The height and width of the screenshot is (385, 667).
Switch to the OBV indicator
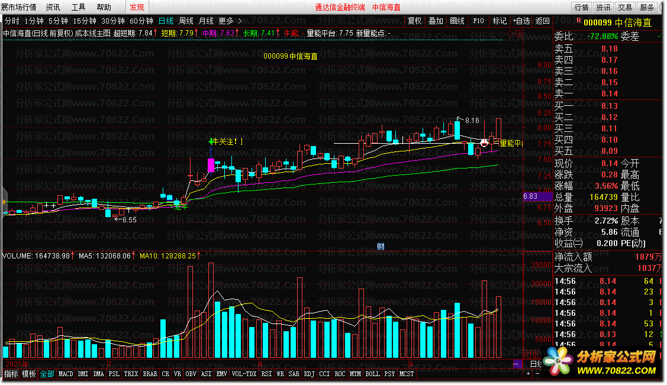[x=191, y=374]
